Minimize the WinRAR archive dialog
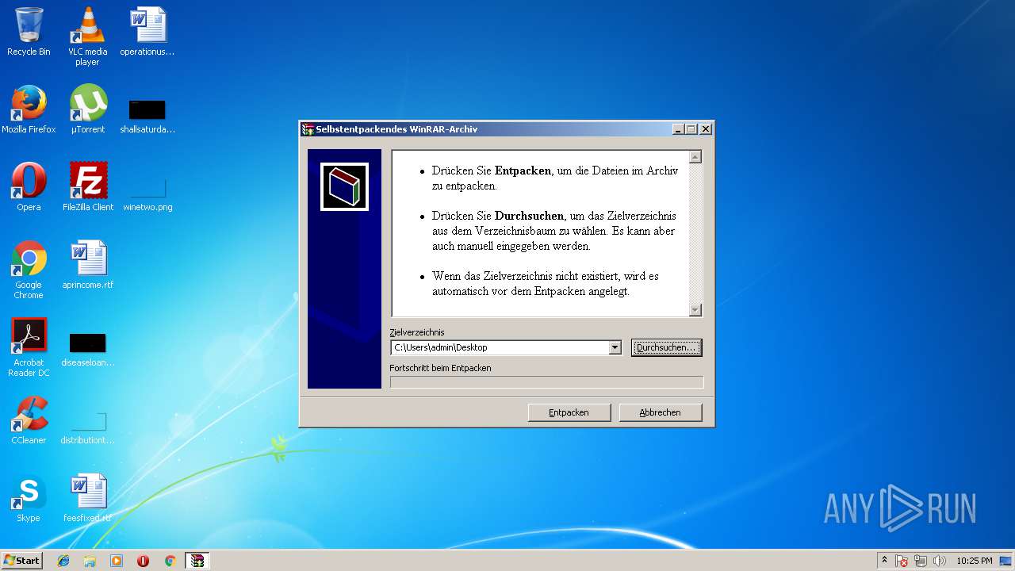1015x571 pixels. (678, 129)
